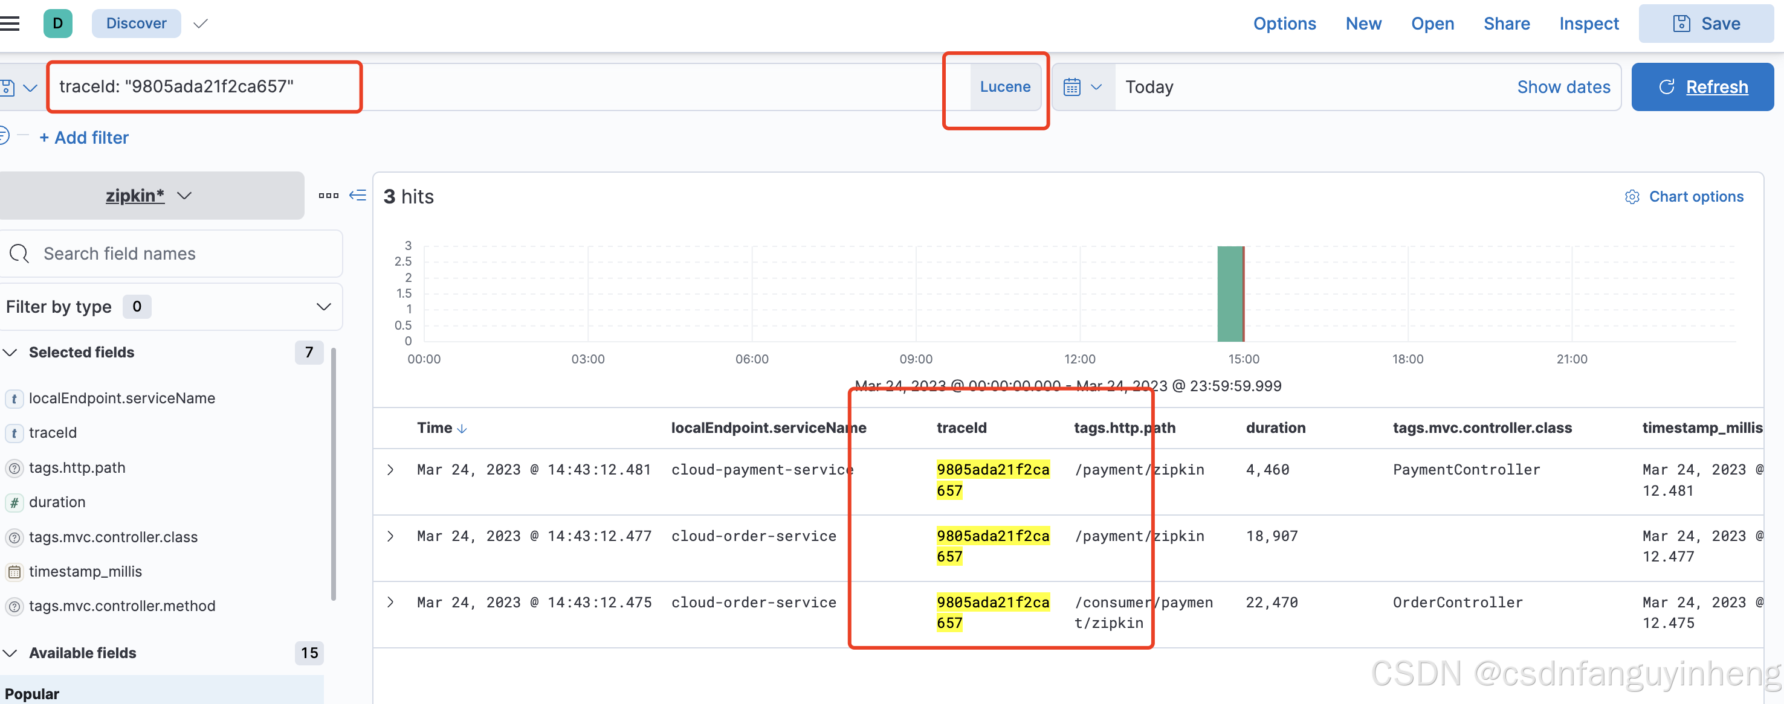
Task: Click the string type icon beside traceId
Action: (14, 434)
